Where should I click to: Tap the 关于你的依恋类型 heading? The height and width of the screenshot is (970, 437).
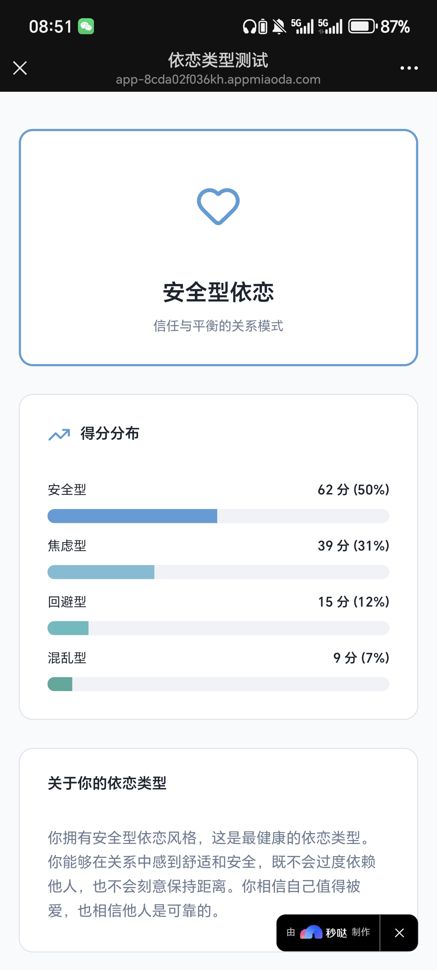pos(107,784)
